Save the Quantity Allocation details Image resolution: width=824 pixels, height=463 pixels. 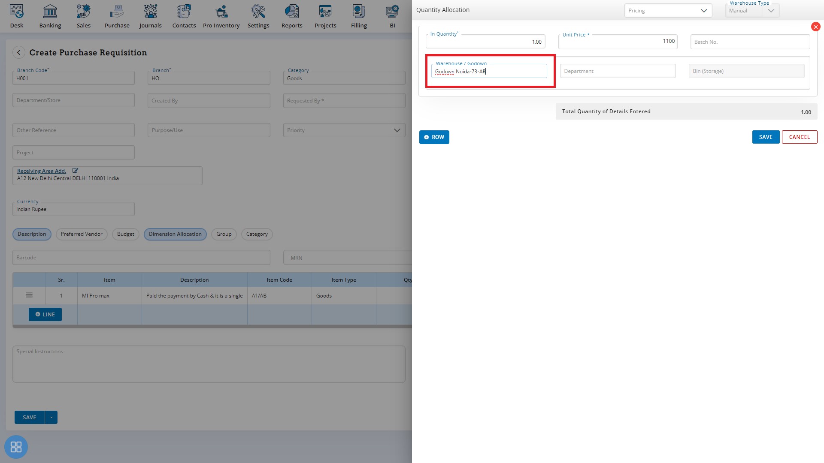(x=766, y=137)
